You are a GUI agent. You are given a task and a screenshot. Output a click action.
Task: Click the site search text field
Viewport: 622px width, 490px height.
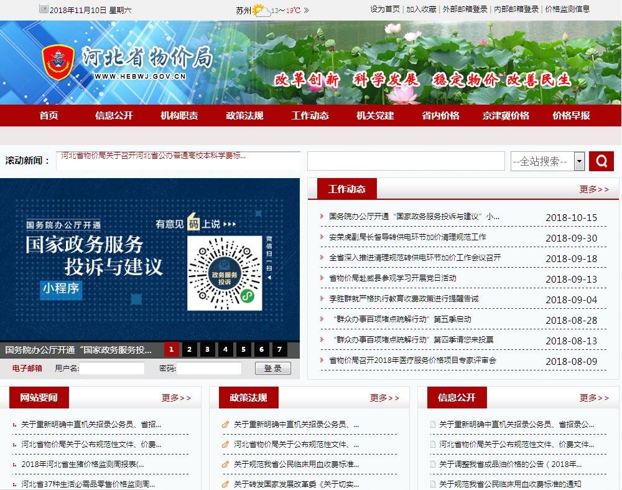coord(406,161)
